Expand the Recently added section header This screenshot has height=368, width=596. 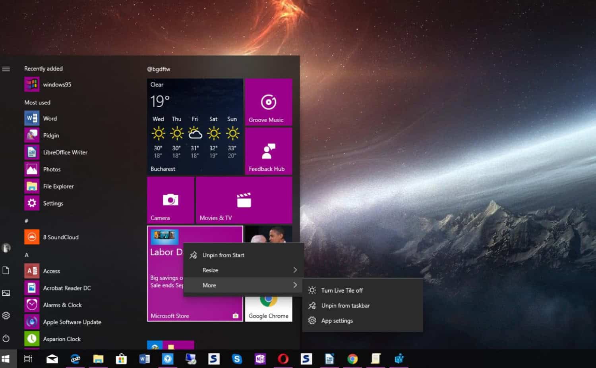[x=43, y=69]
